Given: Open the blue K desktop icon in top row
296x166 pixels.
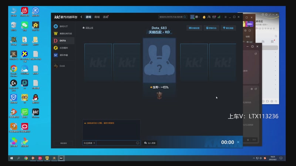Looking at the screenshot, I should (x=36, y=12).
